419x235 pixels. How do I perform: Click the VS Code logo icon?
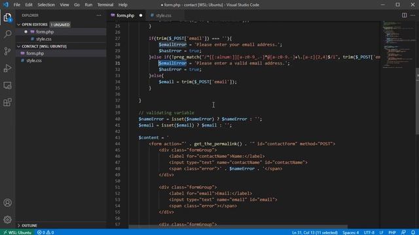pyautogui.click(x=6, y=5)
